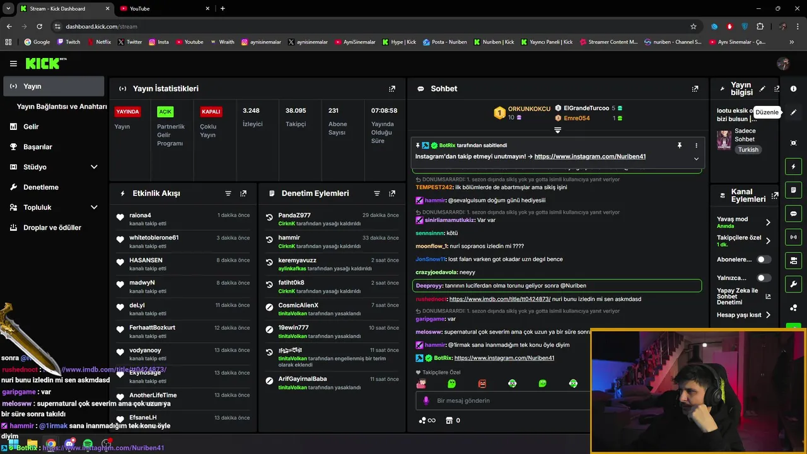Click the Turkish language tag
This screenshot has height=454, width=807.
[748, 150]
